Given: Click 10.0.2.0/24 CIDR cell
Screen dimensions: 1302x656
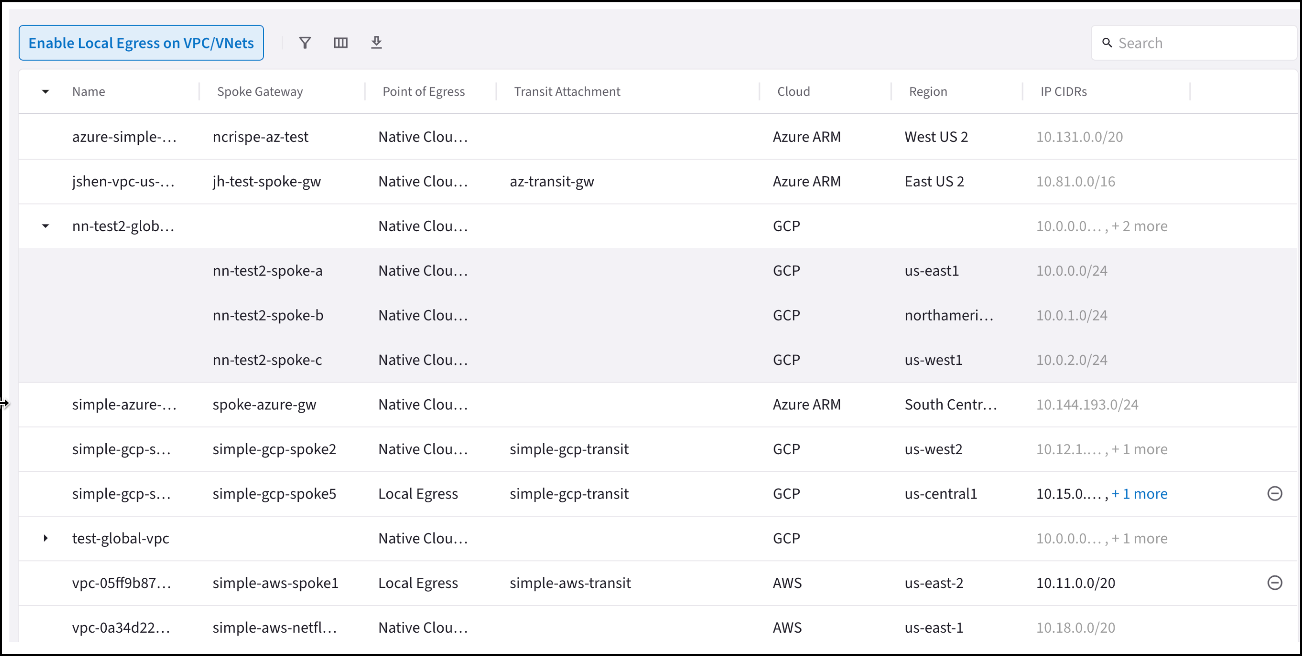Looking at the screenshot, I should (x=1071, y=360).
